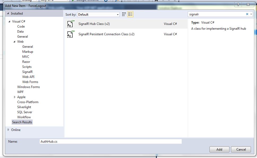Screen dimensions: 257x158
Task: Select the Workflow category
Action: pos(24,117)
